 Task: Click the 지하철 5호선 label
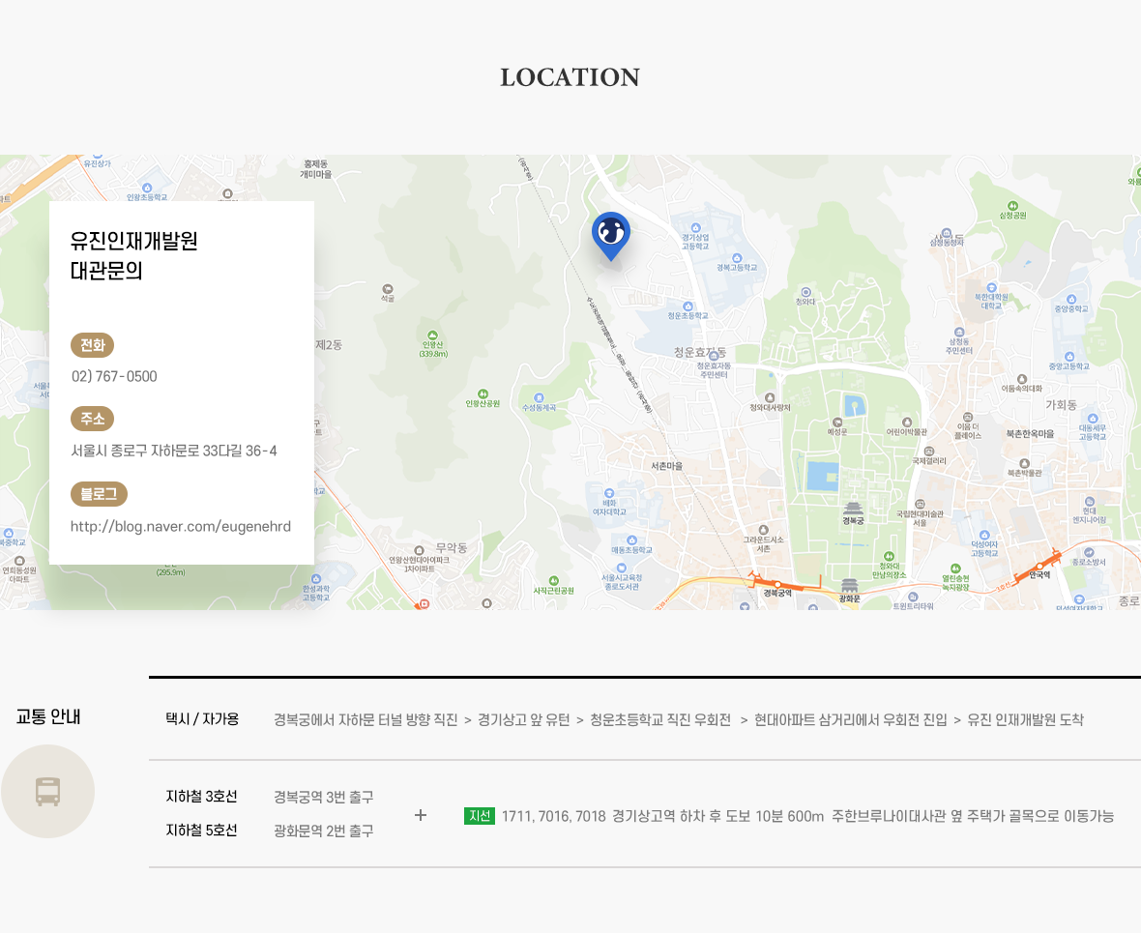[x=201, y=831]
